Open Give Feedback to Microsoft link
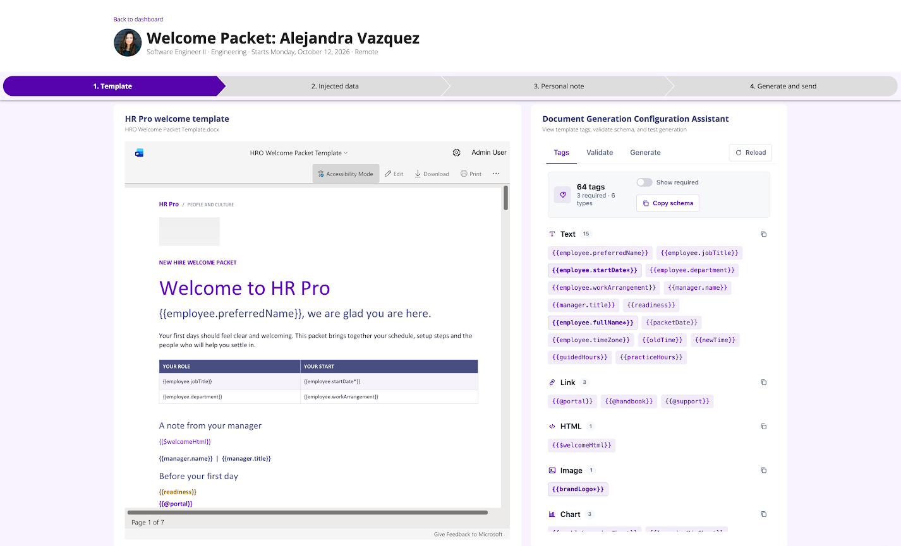 [468, 534]
